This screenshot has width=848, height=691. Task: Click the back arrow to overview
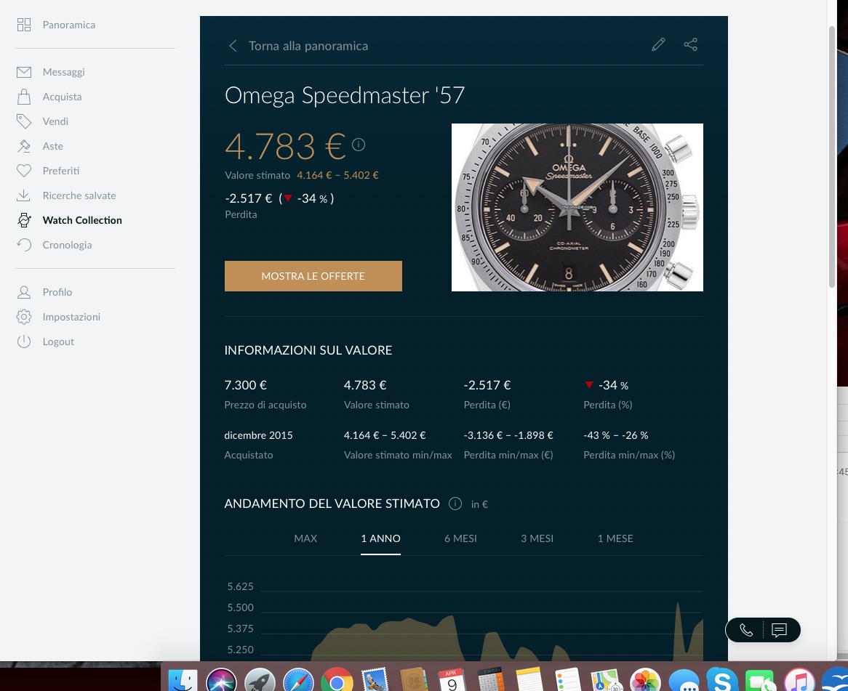233,46
